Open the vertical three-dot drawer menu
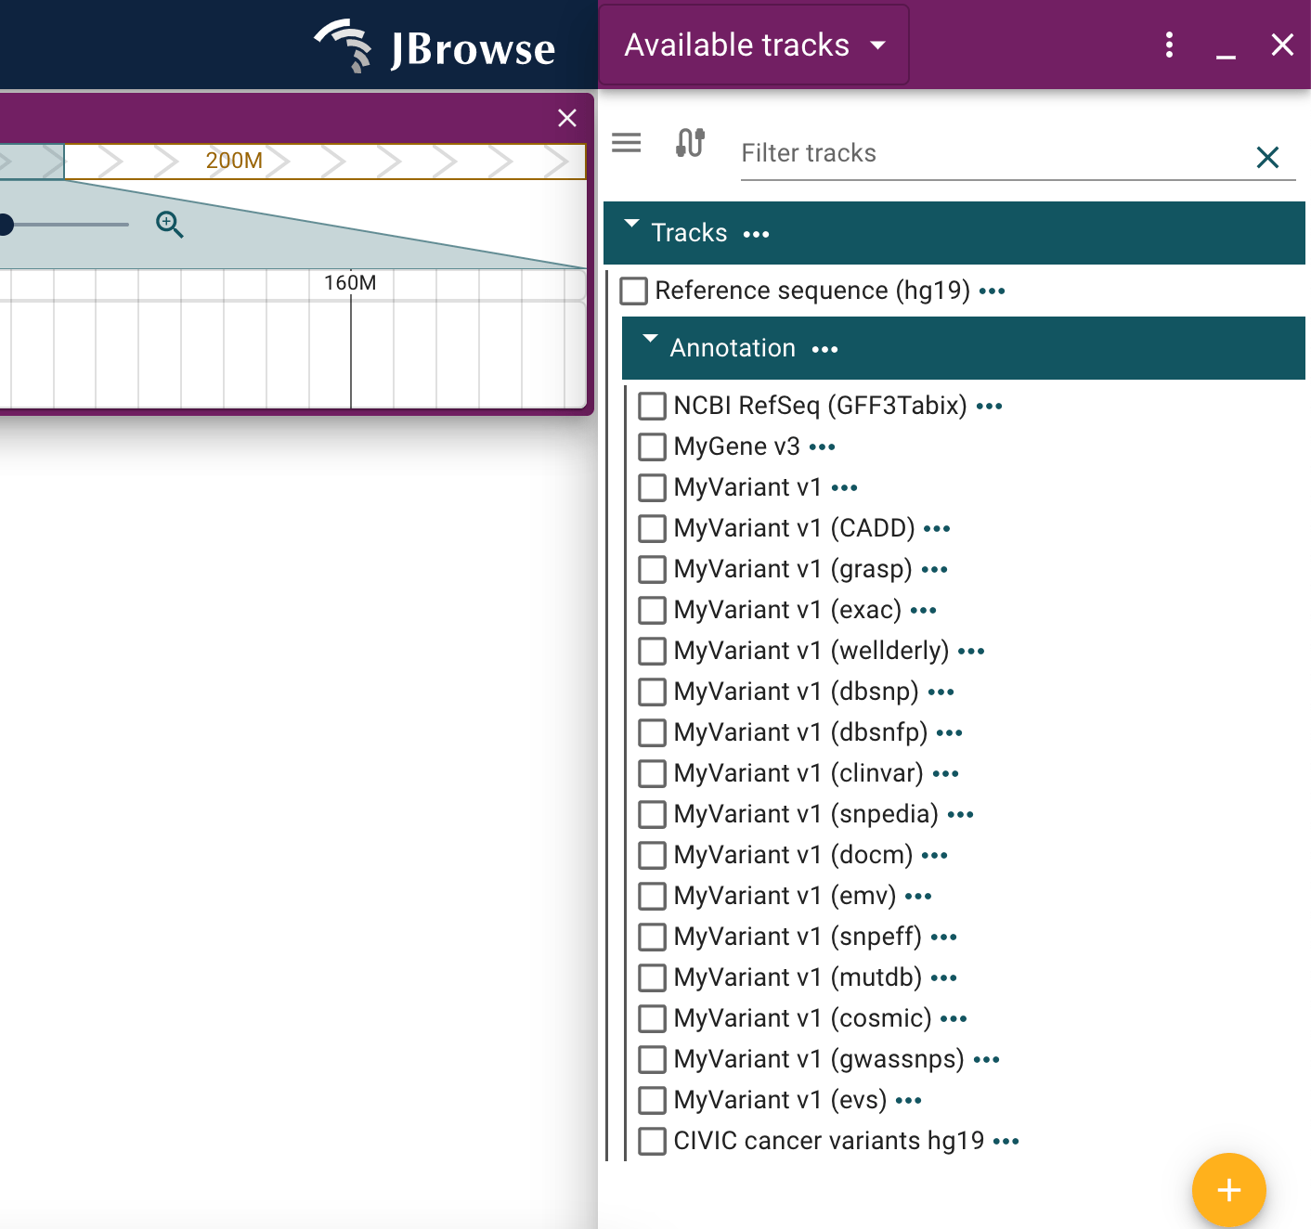Screen dimensions: 1311x1229 pos(1169,45)
